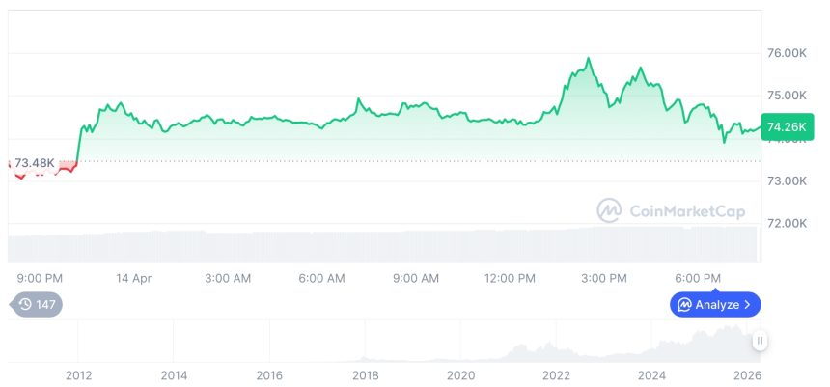The width and height of the screenshot is (830, 387).
Task: Click the 73.48K opening price label
Action: coord(35,162)
